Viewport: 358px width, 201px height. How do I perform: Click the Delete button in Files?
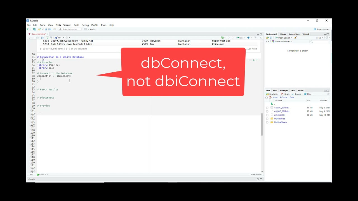click(285, 94)
